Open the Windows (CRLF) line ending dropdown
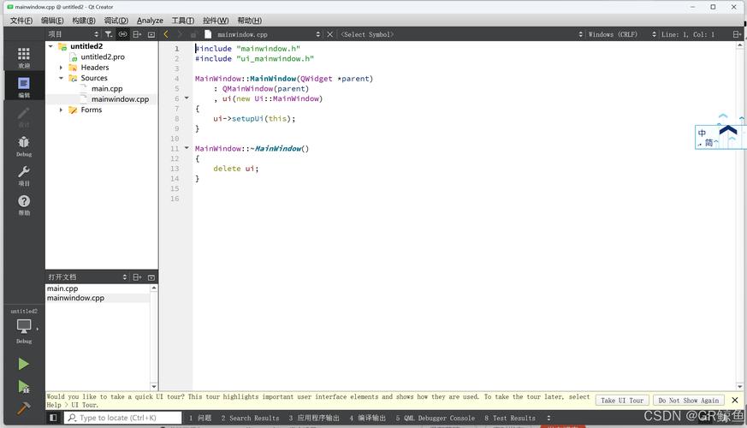747x428 pixels. point(618,34)
